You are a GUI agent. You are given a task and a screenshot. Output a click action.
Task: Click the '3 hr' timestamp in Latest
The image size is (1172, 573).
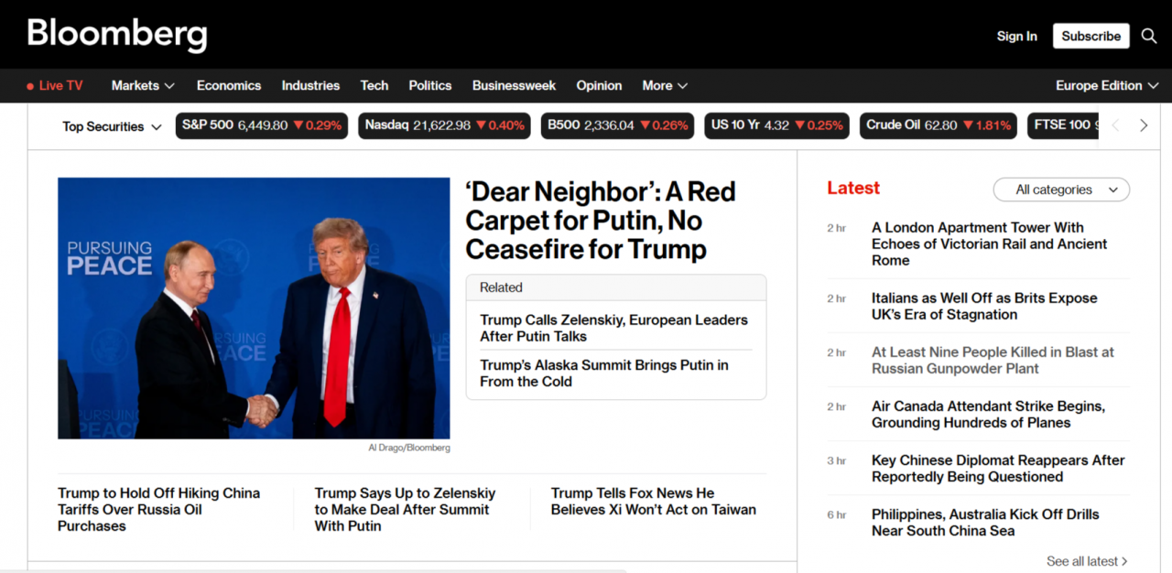tap(836, 460)
